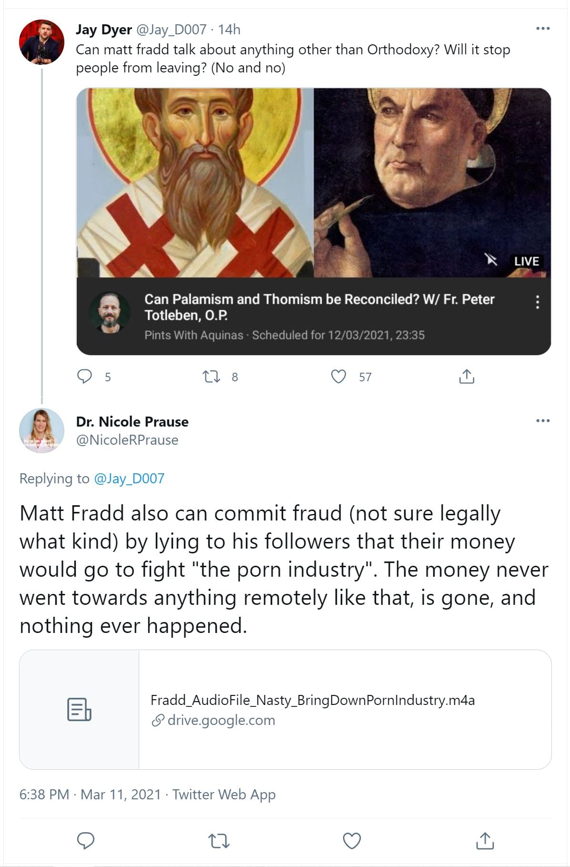The image size is (570, 867).
Task: Retweet Dr. Nicole Prause's tweet
Action: pos(219,841)
